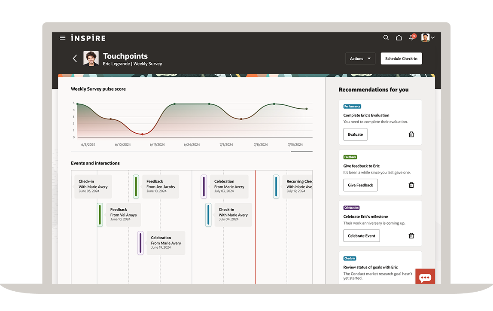Viewport: 493px width, 311px height.
Task: Open the hamburger navigation menu
Action: pos(63,37)
